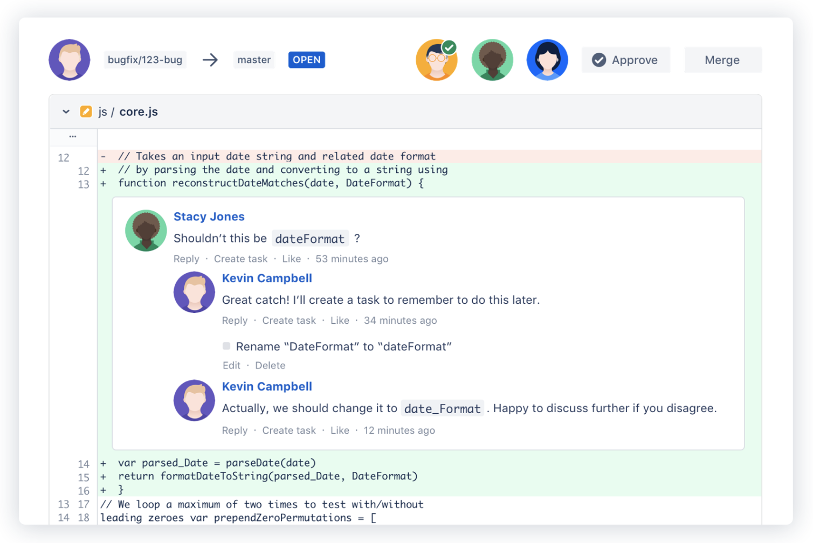Viewport: 813px width, 543px height.
Task: Click the bugfix/123-bug branch label
Action: coord(145,60)
